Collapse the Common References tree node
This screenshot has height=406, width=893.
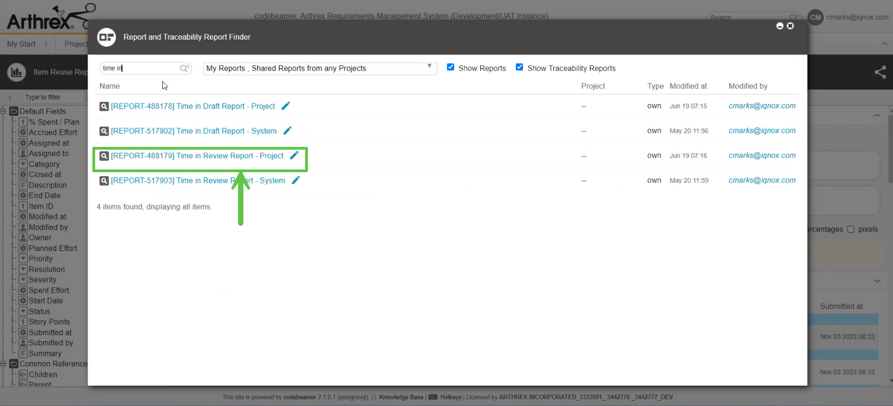(x=3, y=364)
